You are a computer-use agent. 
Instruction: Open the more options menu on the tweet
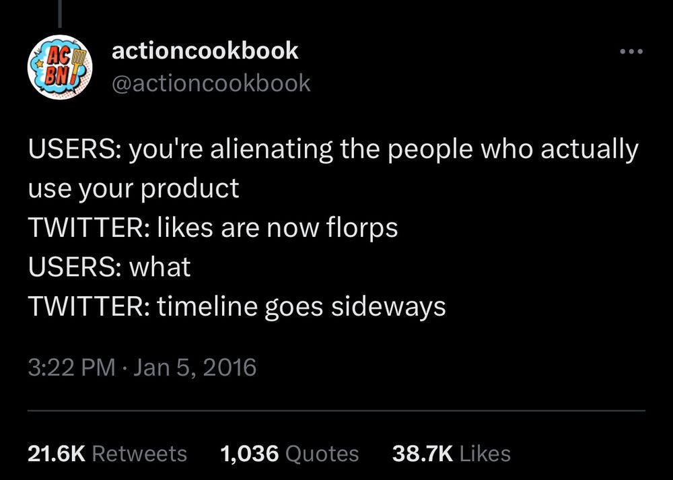coord(631,50)
